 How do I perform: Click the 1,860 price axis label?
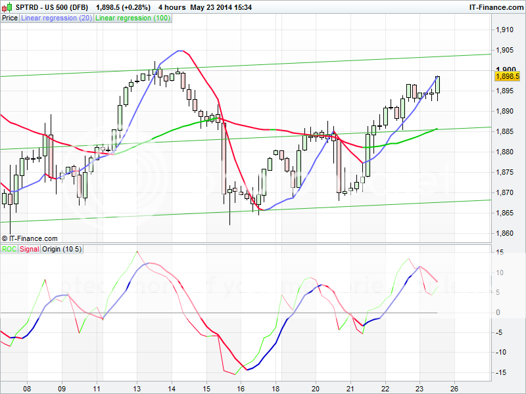pos(505,233)
